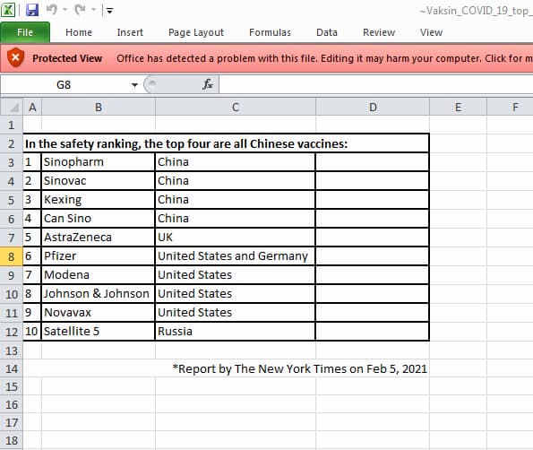Click the AstraZeneca cell
Viewport: 533px width, 450px height.
[x=99, y=237]
